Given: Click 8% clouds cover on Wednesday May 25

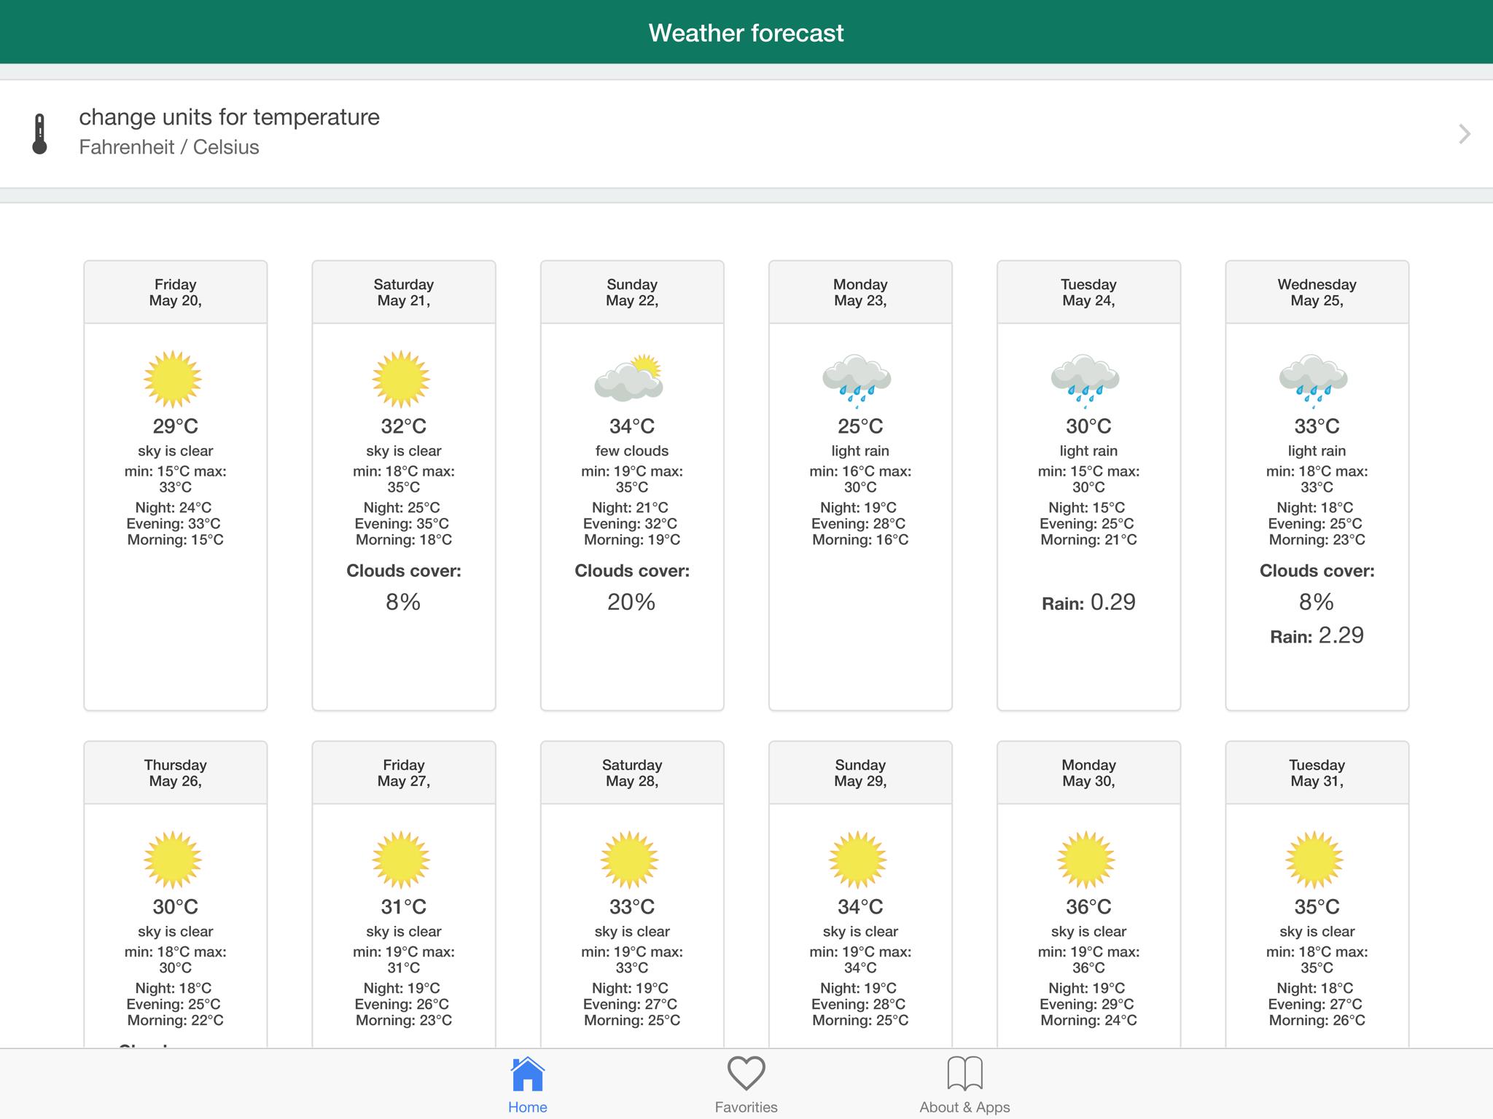Looking at the screenshot, I should coord(1317,602).
